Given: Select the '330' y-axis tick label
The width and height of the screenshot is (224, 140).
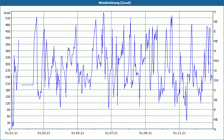Looking at the screenshot, I should (8, 57).
